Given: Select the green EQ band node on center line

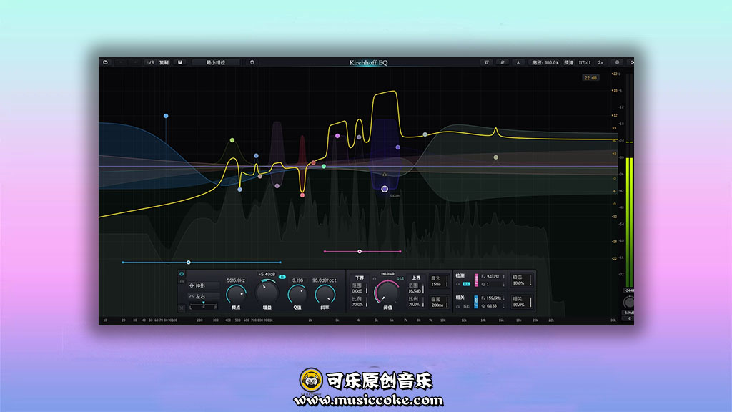Looking at the screenshot, I should [324, 166].
